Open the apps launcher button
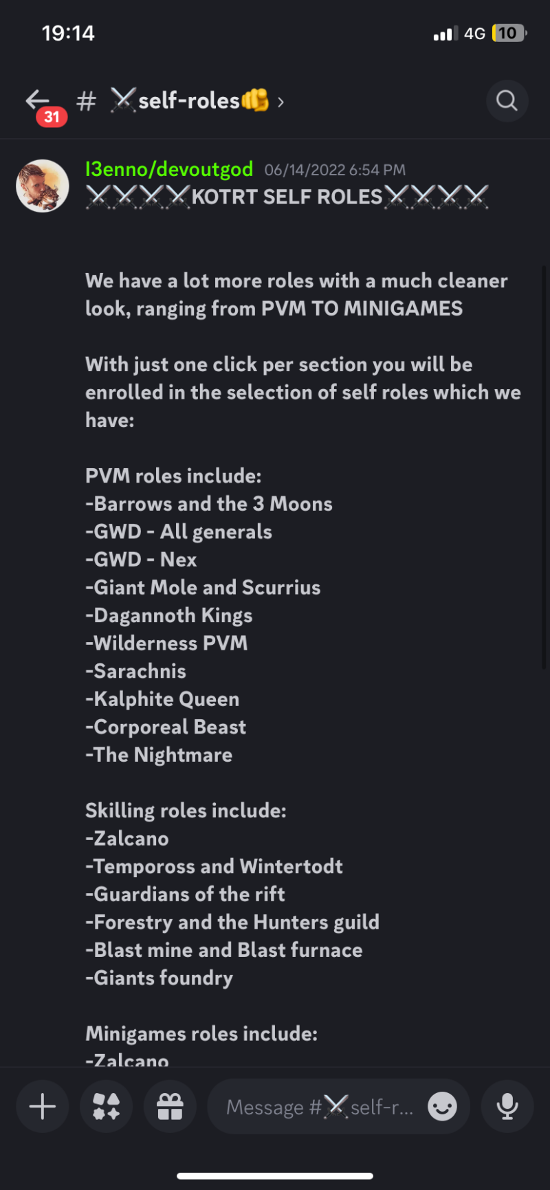 [x=106, y=1106]
